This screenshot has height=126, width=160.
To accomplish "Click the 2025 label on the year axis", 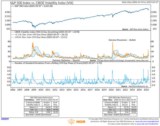I will 146,90.
